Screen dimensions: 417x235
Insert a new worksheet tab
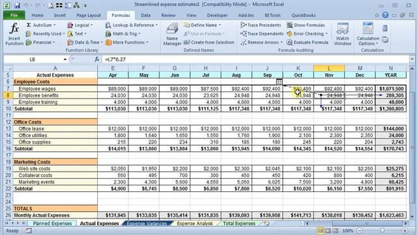pyautogui.click(x=266, y=223)
